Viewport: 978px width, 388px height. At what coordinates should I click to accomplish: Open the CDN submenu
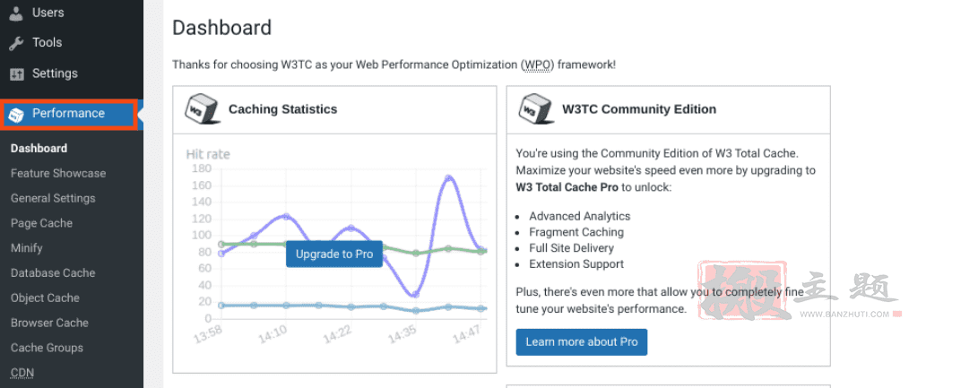pyautogui.click(x=22, y=373)
